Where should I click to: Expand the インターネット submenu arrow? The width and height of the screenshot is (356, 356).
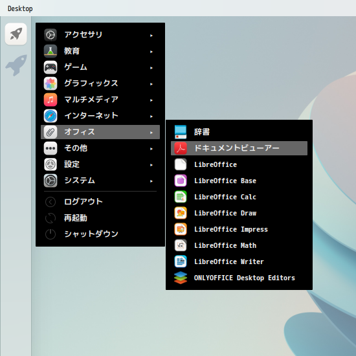pos(151,117)
